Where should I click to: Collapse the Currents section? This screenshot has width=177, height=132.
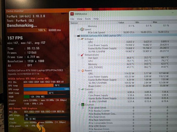[x=79, y=89]
